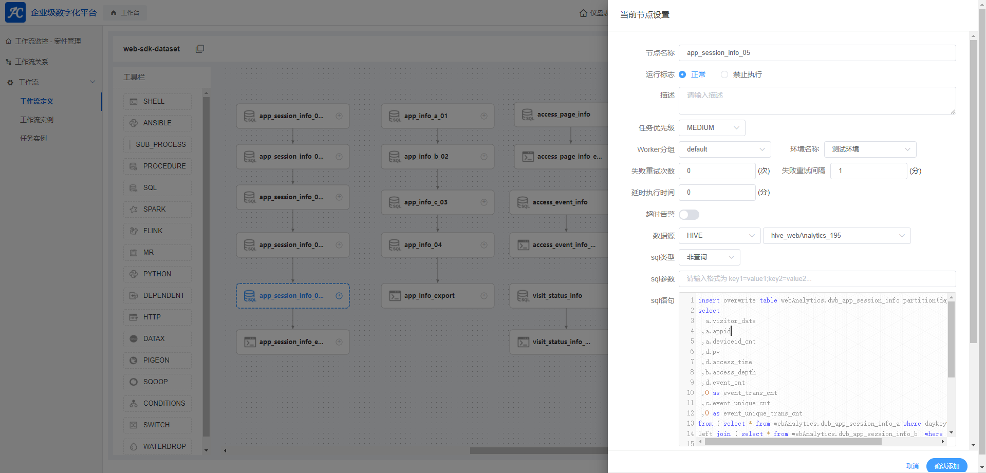The image size is (986, 473).
Task: Select the 禁止执行 radio option
Action: (x=724, y=74)
